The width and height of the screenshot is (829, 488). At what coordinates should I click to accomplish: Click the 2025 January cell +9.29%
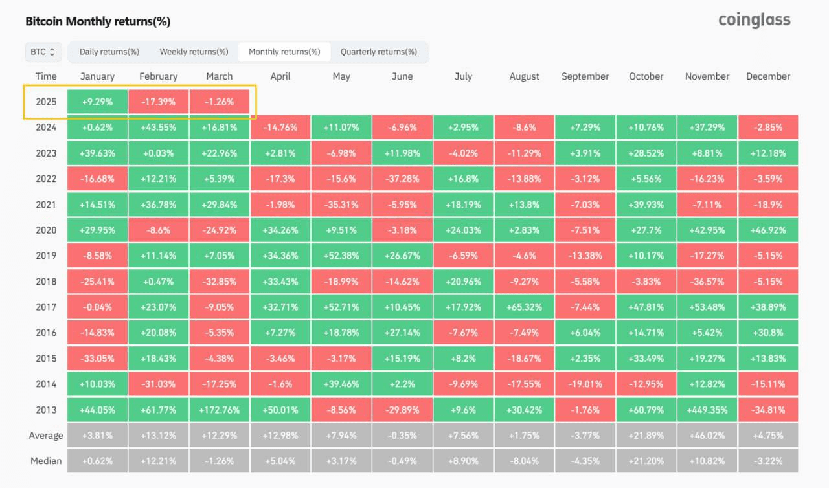[x=98, y=102]
